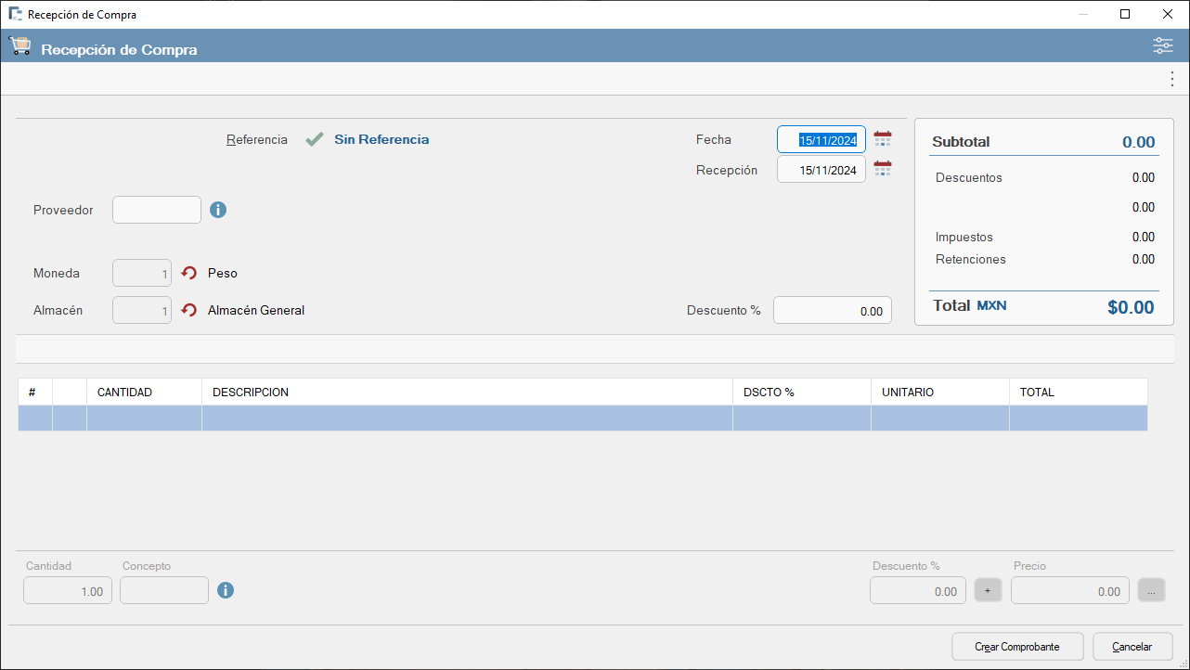Select the Fecha date field

821,139
